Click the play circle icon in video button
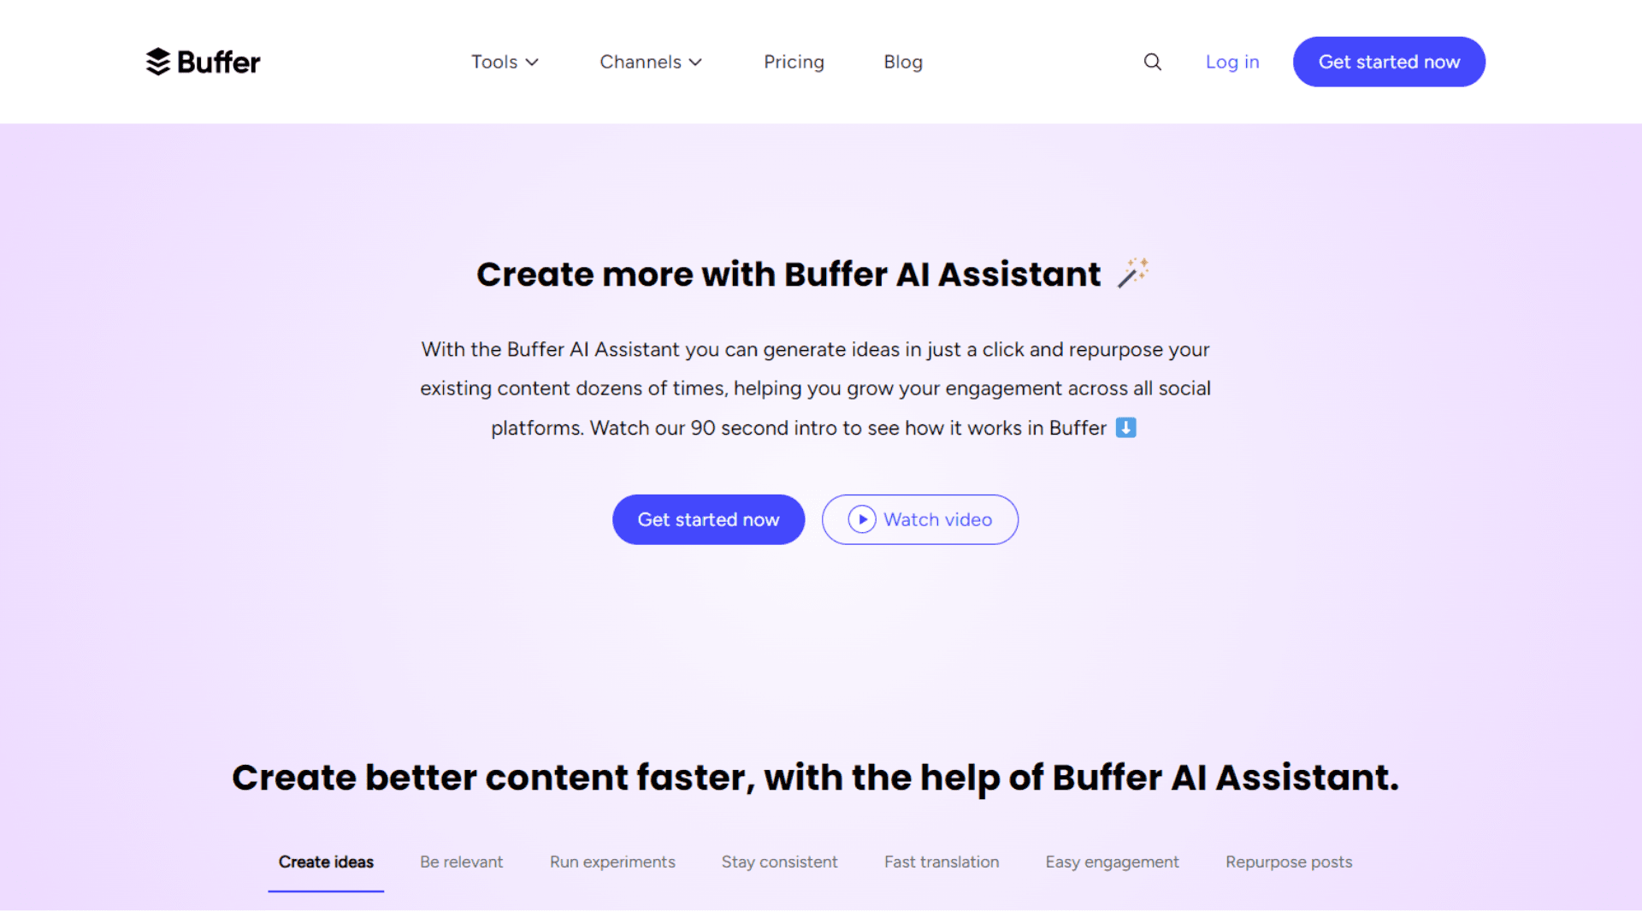The width and height of the screenshot is (1642, 924). 860,519
